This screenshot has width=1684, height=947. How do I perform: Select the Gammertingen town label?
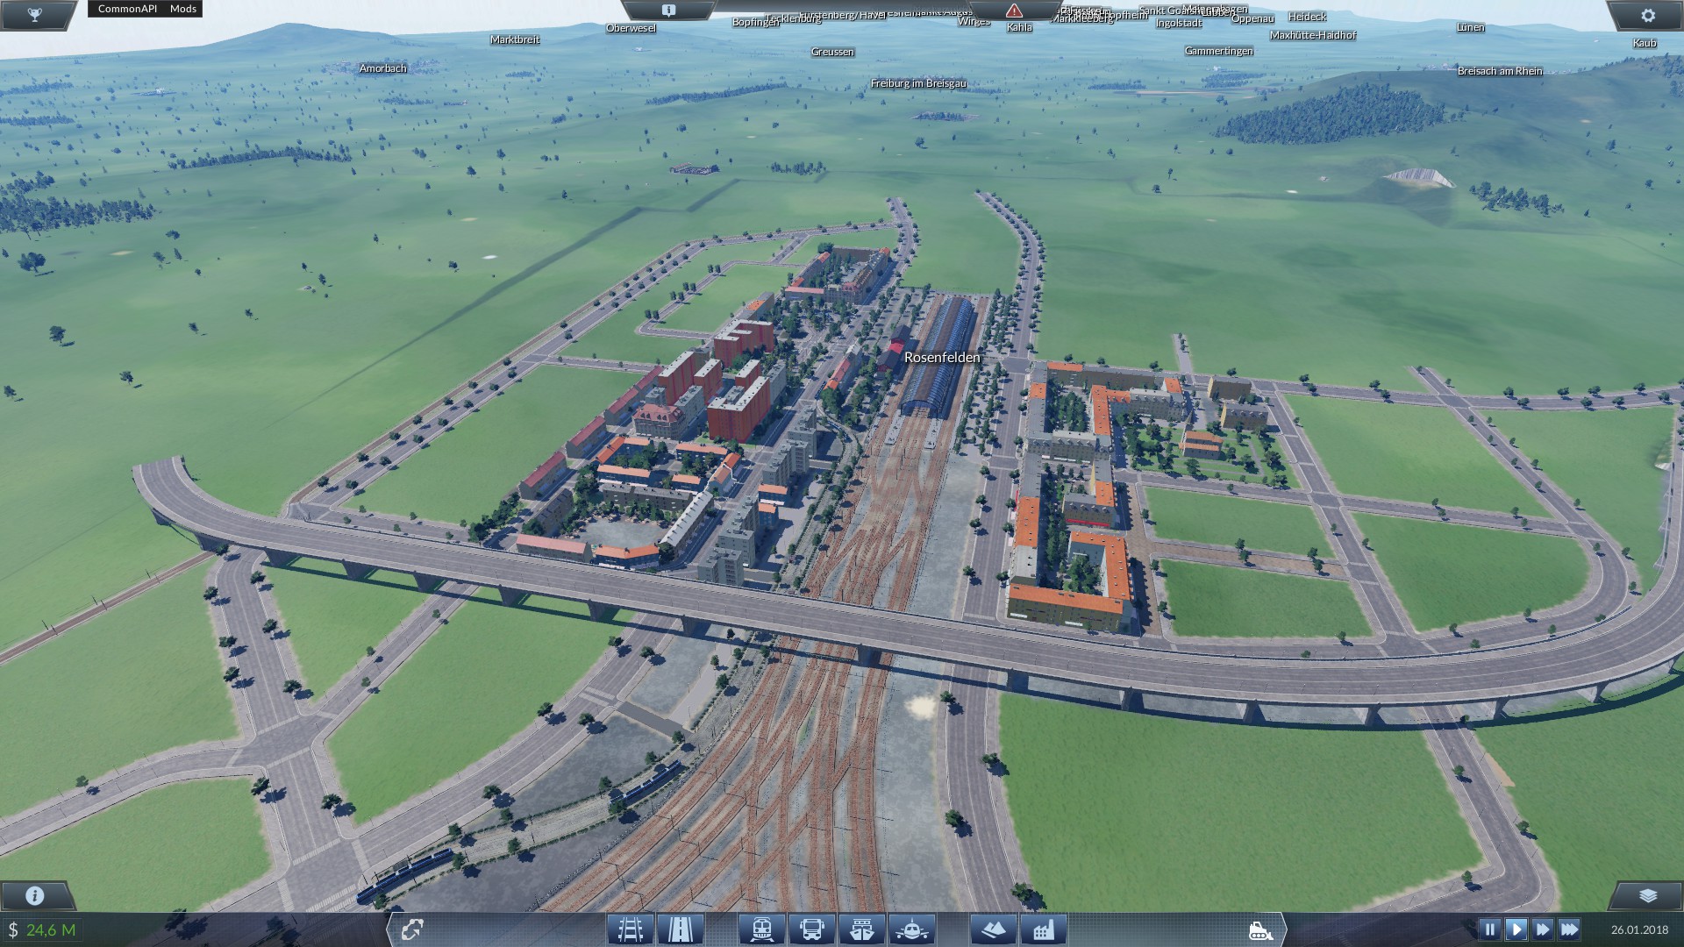click(x=1219, y=51)
